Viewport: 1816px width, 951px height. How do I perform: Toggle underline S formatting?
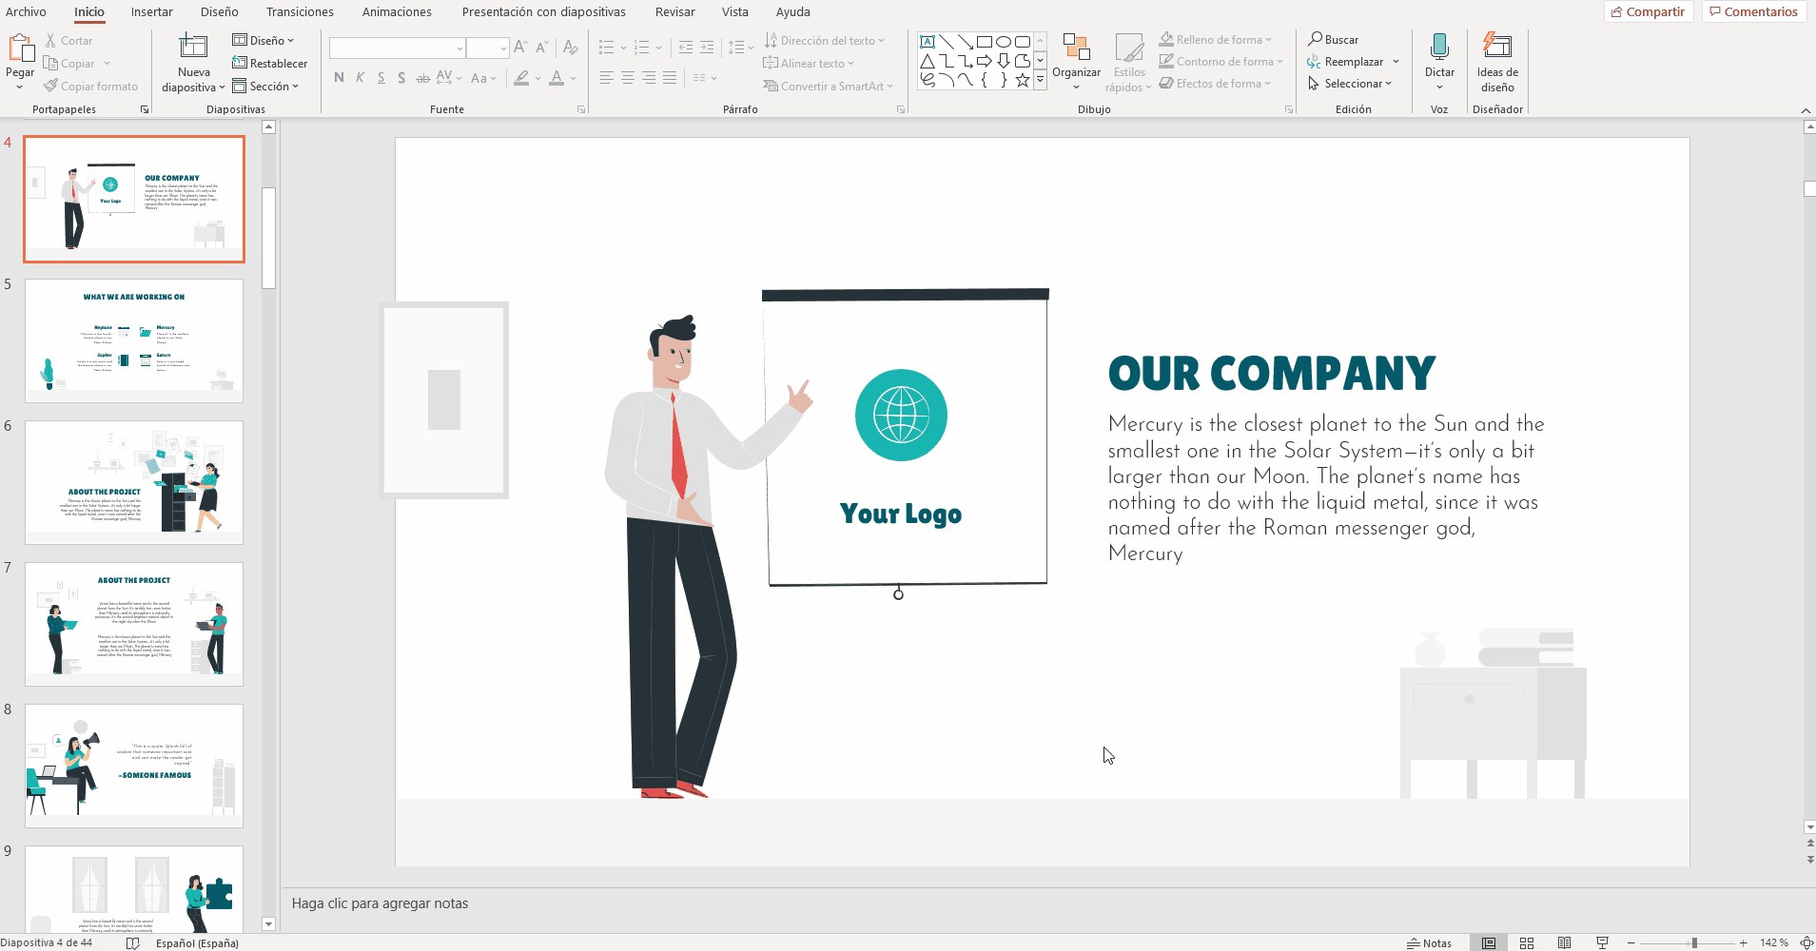[x=381, y=78]
